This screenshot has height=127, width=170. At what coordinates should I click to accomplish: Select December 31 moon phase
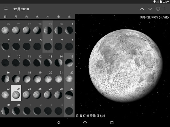pyautogui.click(x=16, y=109)
